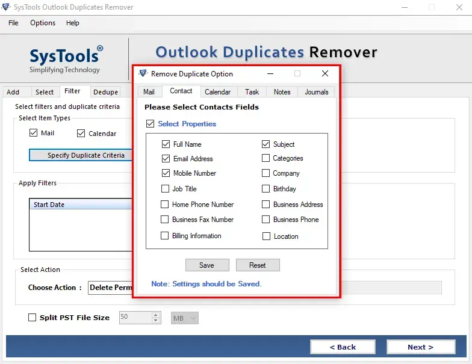472x364 pixels.
Task: Click the split size value field
Action: coord(135,318)
